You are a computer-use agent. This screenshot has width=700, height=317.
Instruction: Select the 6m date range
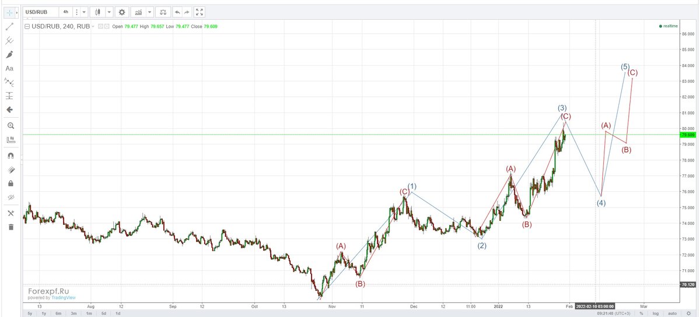click(x=58, y=314)
